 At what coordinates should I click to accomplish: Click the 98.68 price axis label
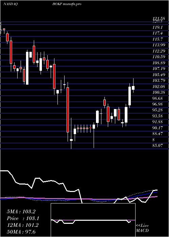(x=158, y=99)
